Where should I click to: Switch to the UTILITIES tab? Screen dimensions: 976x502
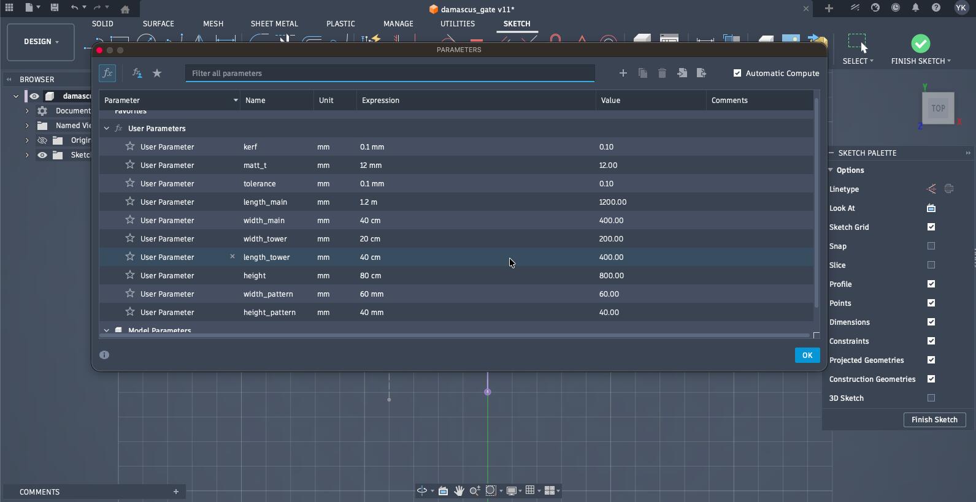[x=458, y=23]
